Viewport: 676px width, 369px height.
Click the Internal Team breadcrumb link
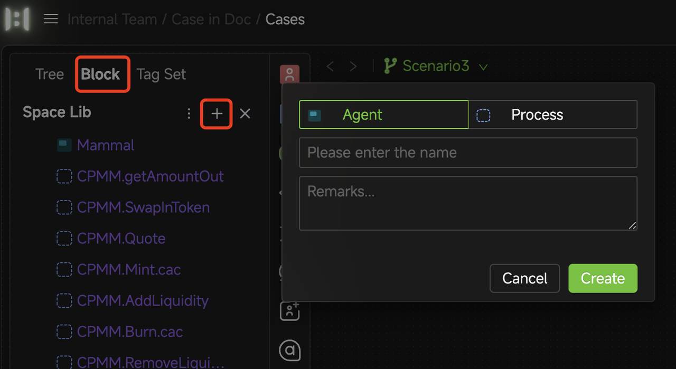[x=112, y=20]
